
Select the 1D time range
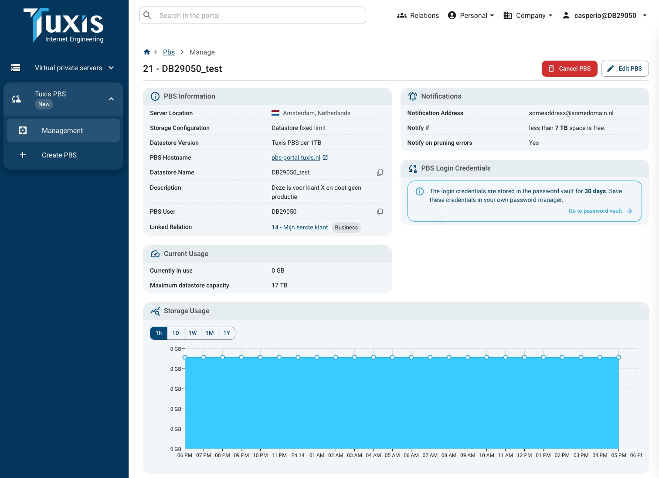point(176,333)
